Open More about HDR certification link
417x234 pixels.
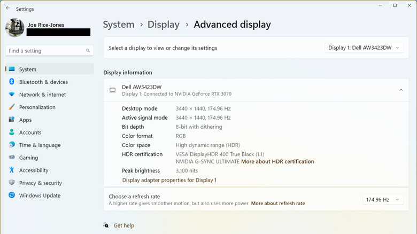point(277,161)
